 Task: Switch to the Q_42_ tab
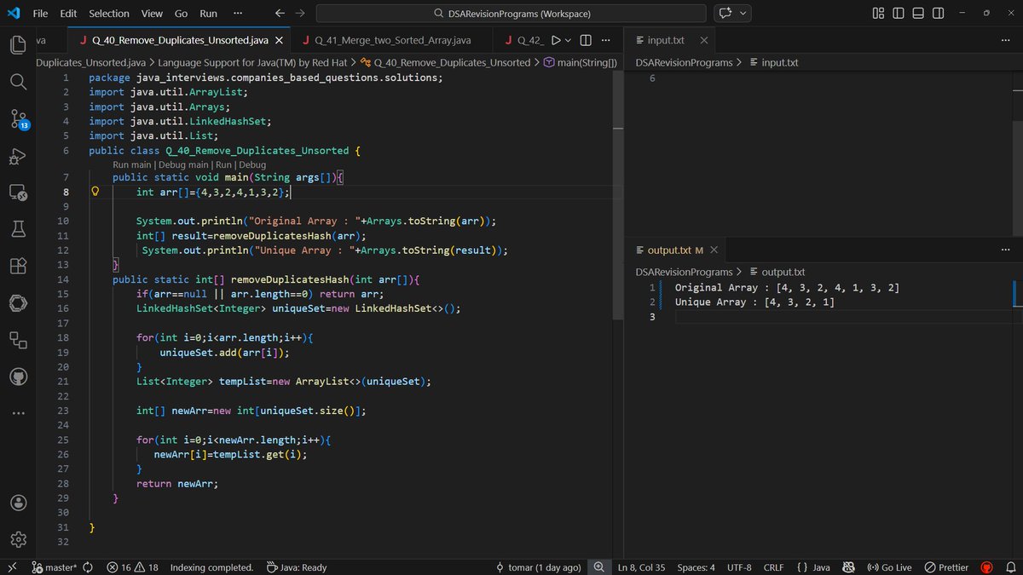[x=523, y=40]
